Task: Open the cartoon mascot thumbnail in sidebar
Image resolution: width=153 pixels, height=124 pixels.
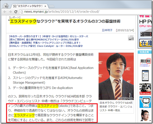Action: tap(145, 102)
